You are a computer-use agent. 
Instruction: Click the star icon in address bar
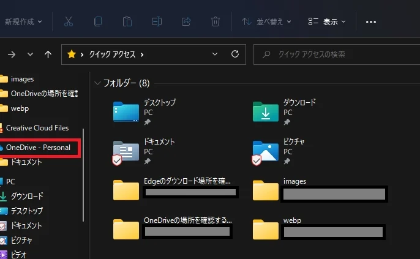pyautogui.click(x=72, y=54)
